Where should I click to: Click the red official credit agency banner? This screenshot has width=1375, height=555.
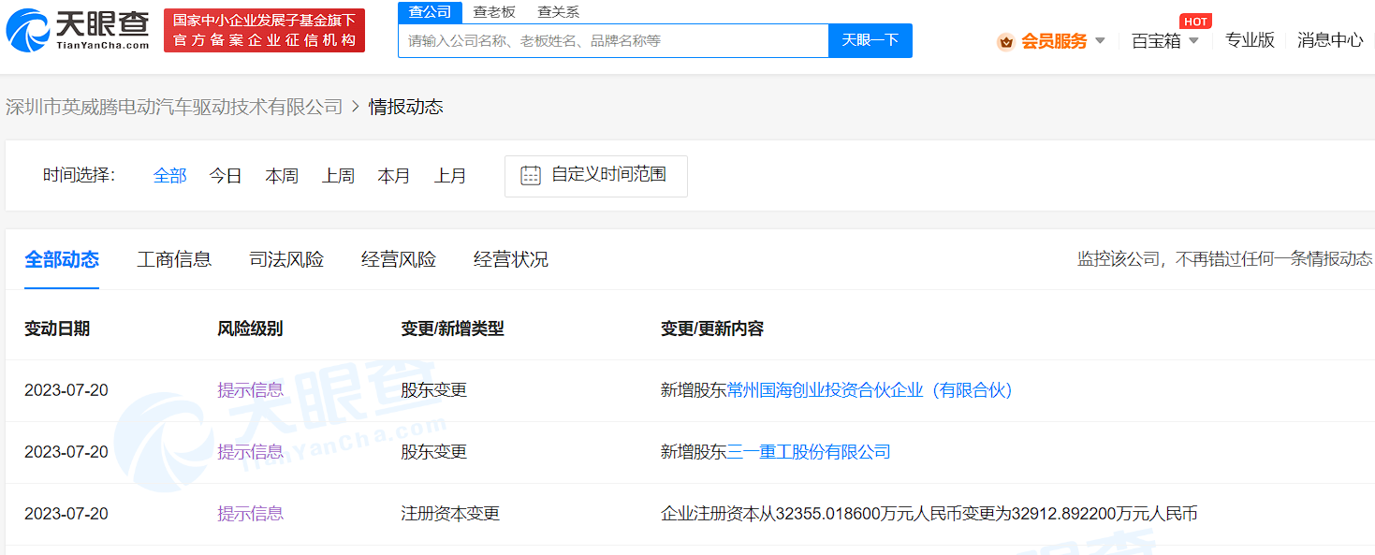264,31
